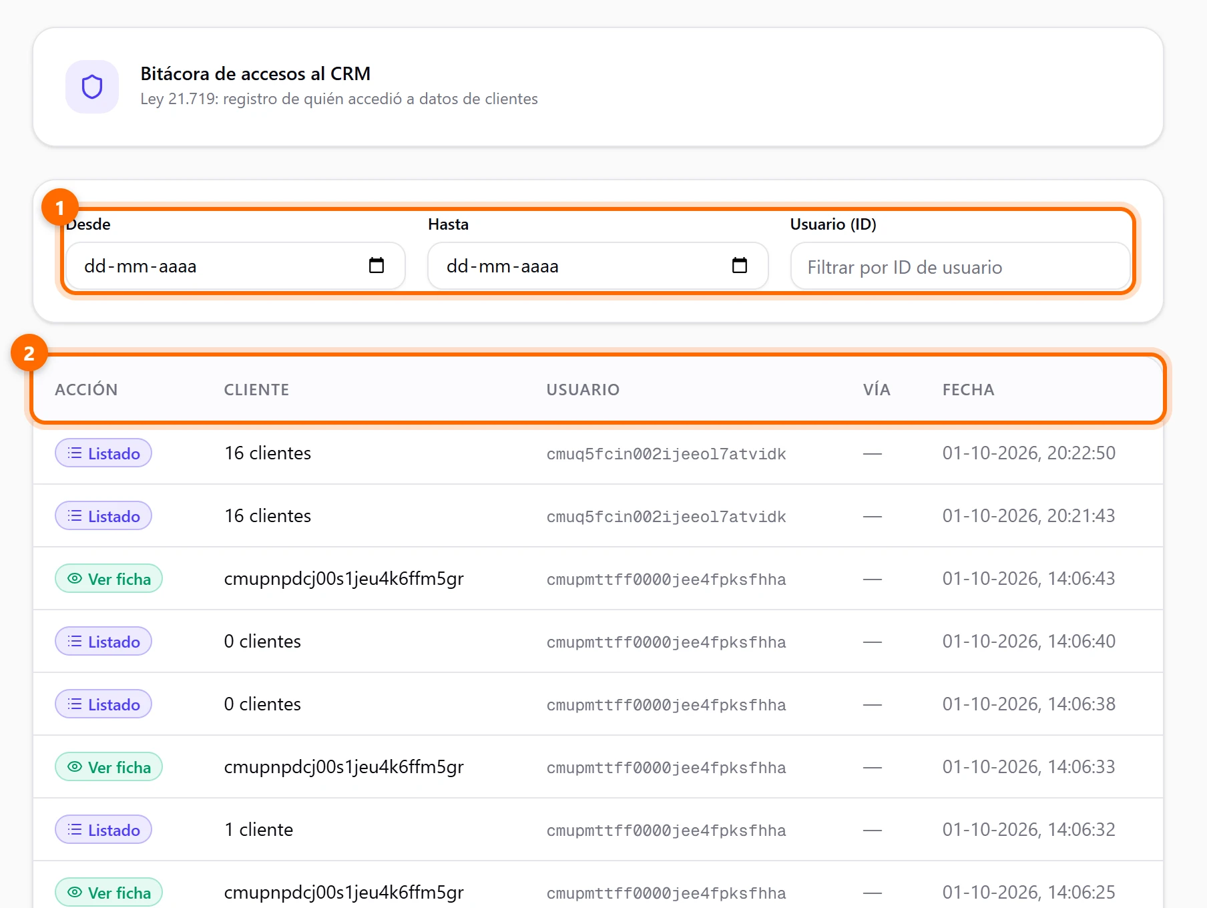Click '0 clientes' in the 14:06:40 row
Image resolution: width=1207 pixels, height=908 pixels.
[x=262, y=642]
